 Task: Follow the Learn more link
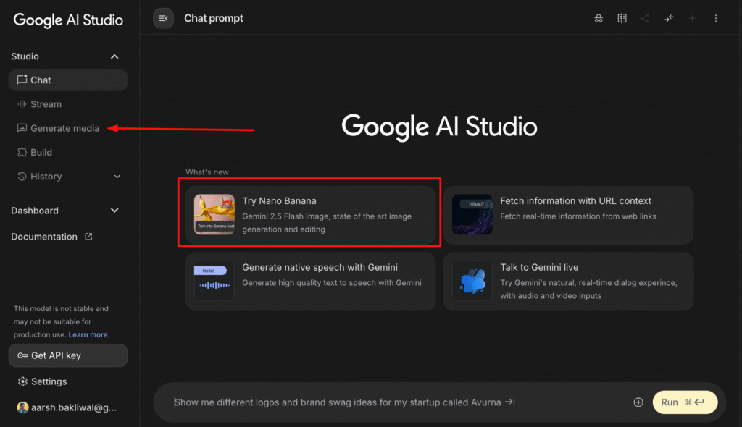[88, 335]
